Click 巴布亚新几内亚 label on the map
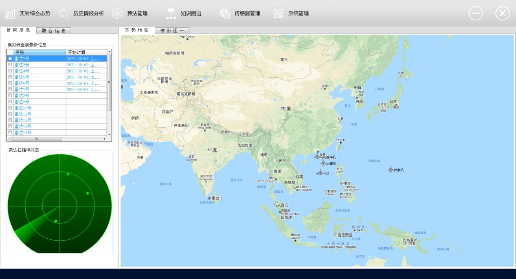 pyautogui.click(x=410, y=242)
